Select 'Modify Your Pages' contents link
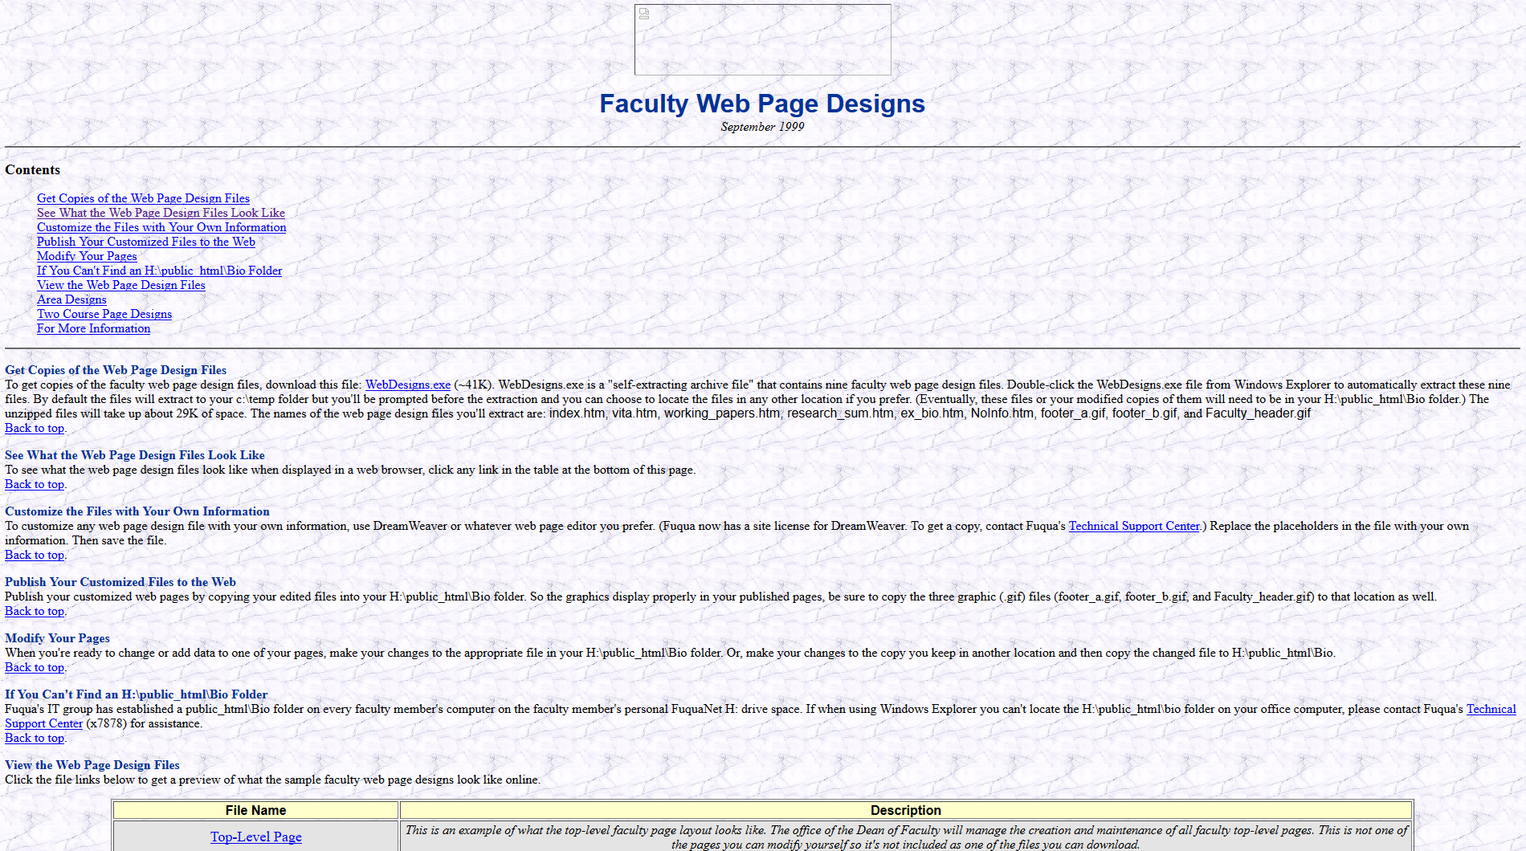The image size is (1526, 851). pyautogui.click(x=87, y=256)
